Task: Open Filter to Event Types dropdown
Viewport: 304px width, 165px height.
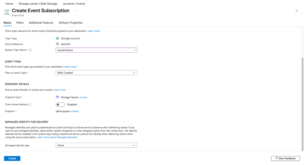Action: pyautogui.click(x=96, y=73)
